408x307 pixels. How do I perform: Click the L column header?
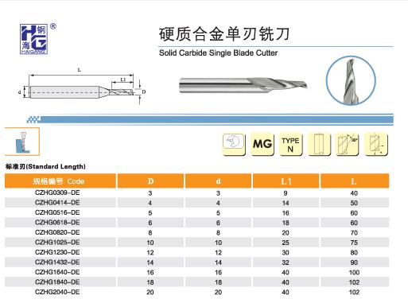355,181
